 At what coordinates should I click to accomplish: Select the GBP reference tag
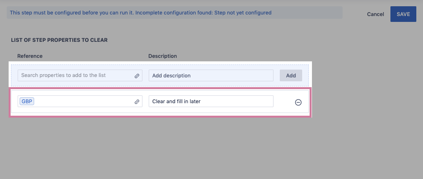(x=27, y=102)
